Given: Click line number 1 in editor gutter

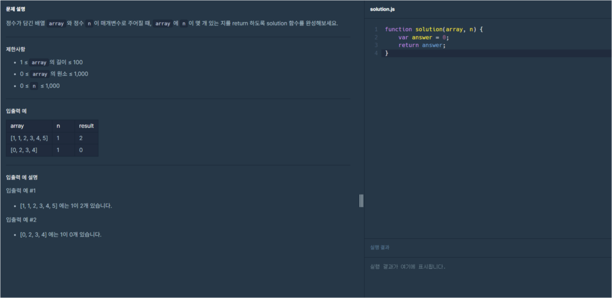Looking at the screenshot, I should 376,29.
